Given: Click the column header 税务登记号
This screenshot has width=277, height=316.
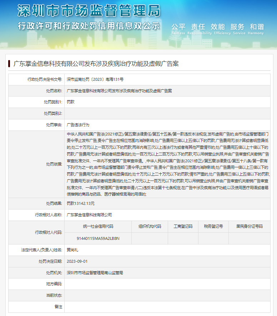Looking at the screenshot, I should click(x=213, y=227).
